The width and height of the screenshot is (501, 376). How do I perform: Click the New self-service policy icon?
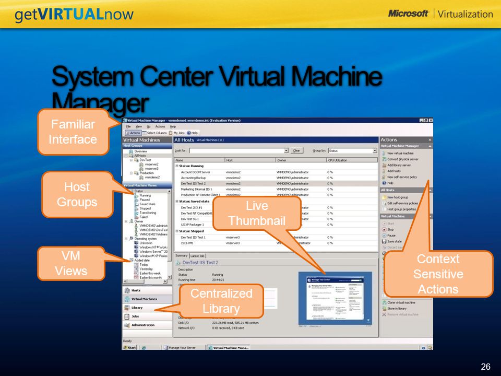(x=384, y=177)
